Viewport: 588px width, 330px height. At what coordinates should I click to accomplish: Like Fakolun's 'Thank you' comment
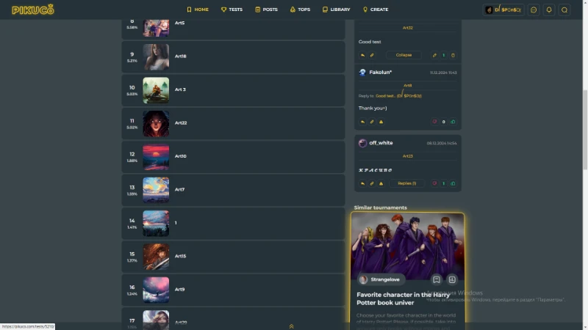(x=453, y=122)
